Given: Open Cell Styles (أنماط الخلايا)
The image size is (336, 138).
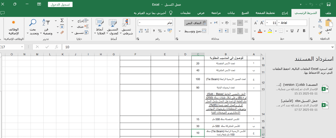Looking at the screenshot, I should pyautogui.click(x=100, y=27).
